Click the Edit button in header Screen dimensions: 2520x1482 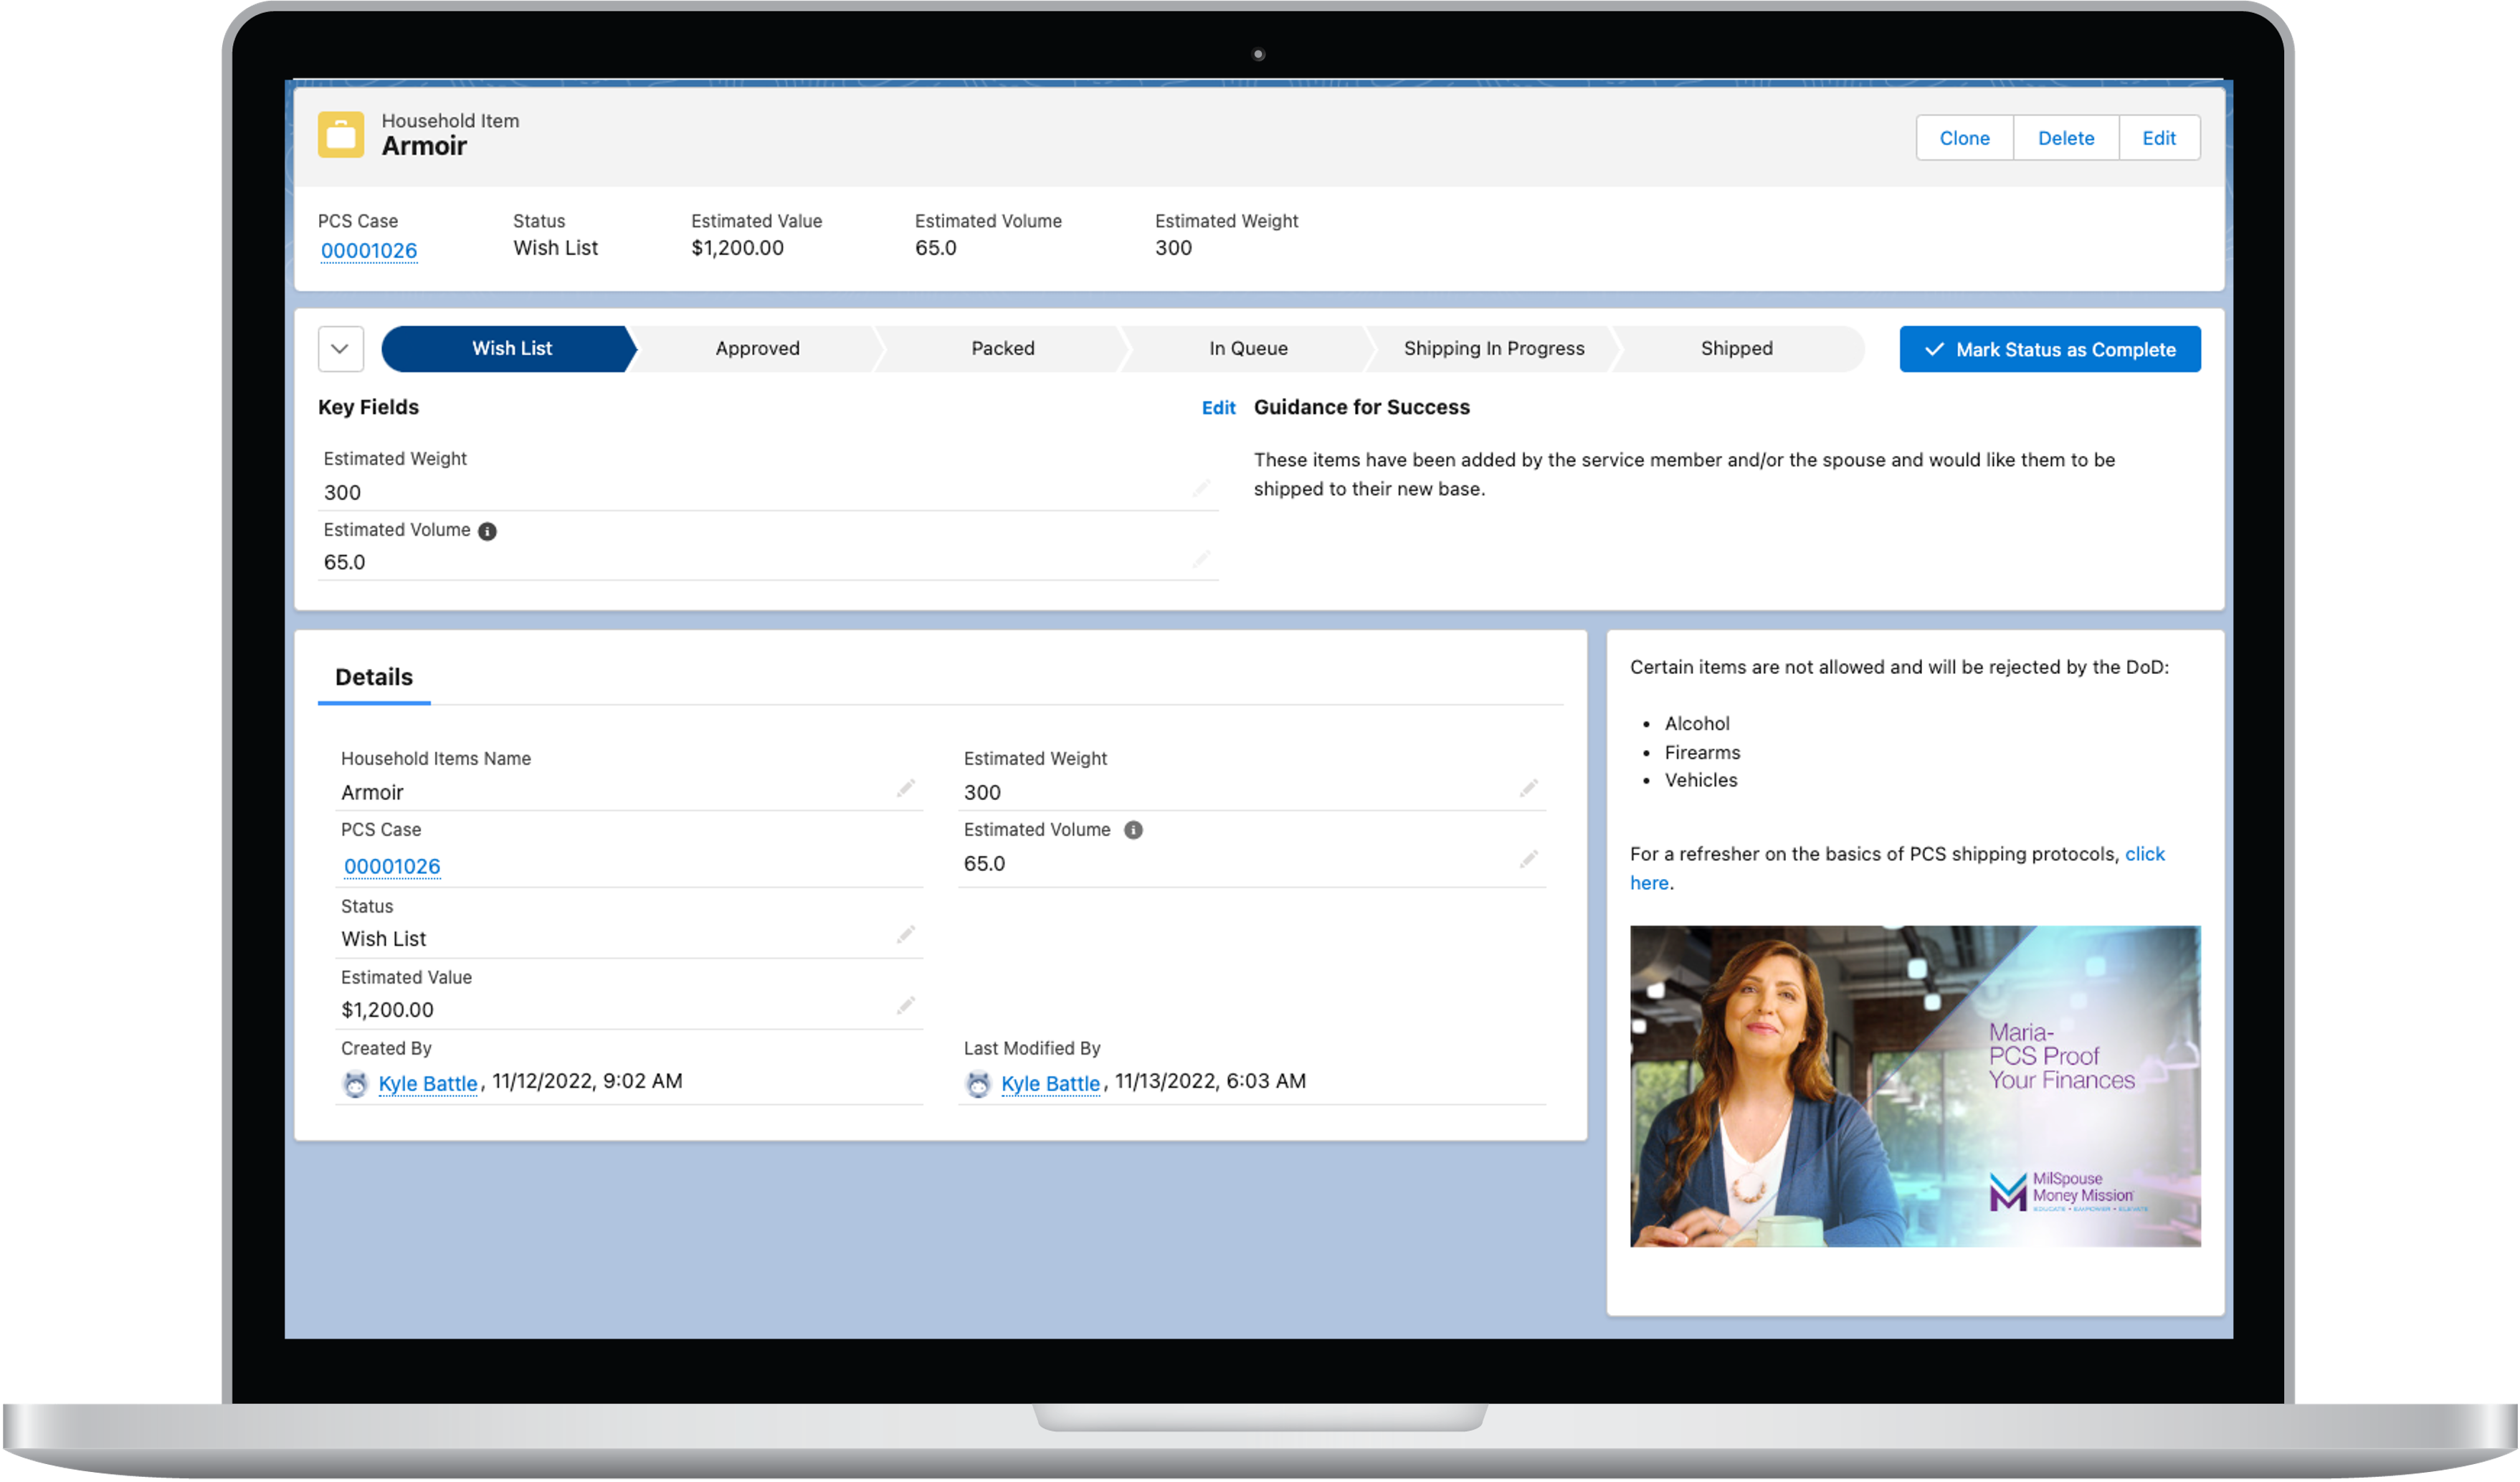click(2159, 138)
